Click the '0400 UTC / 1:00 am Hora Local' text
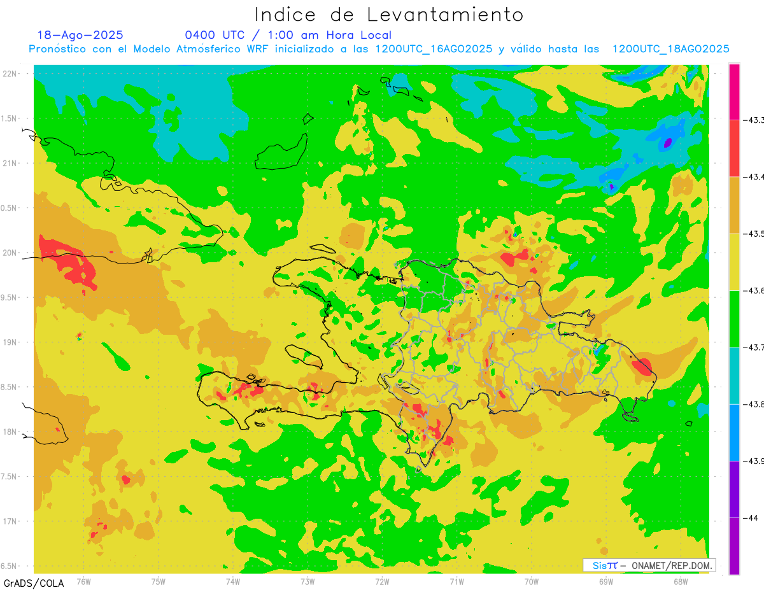This screenshot has height=590, width=764. point(288,35)
